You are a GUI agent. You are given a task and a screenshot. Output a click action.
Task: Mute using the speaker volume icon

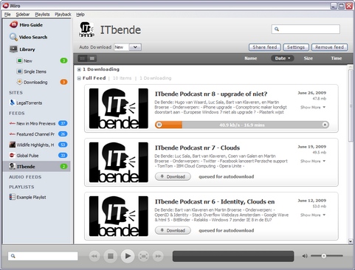point(305,256)
